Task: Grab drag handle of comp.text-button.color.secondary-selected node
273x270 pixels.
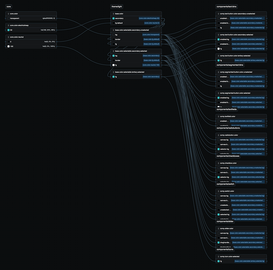Action: click(x=218, y=35)
